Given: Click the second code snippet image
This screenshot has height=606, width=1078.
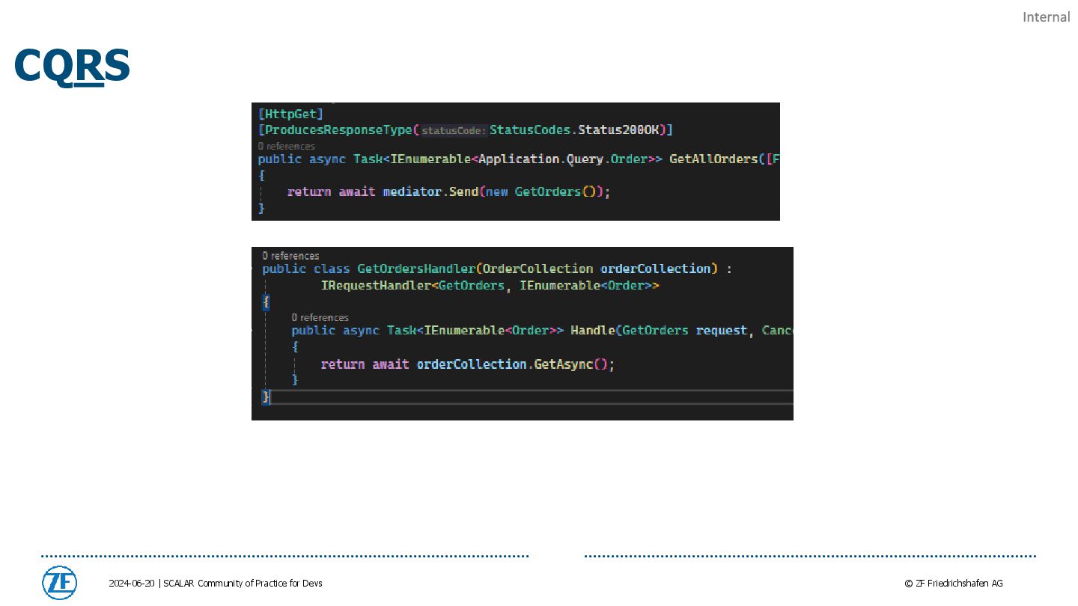Looking at the screenshot, I should [x=522, y=334].
